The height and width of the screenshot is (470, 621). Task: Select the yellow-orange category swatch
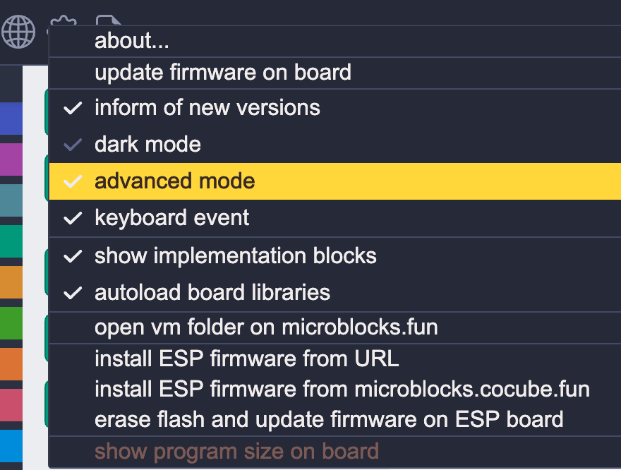[x=11, y=282]
